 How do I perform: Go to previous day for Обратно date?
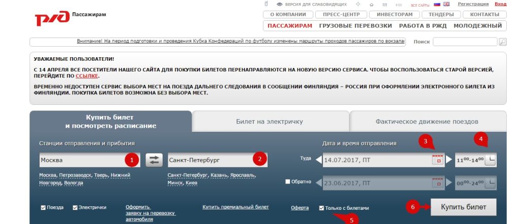pos(318,182)
